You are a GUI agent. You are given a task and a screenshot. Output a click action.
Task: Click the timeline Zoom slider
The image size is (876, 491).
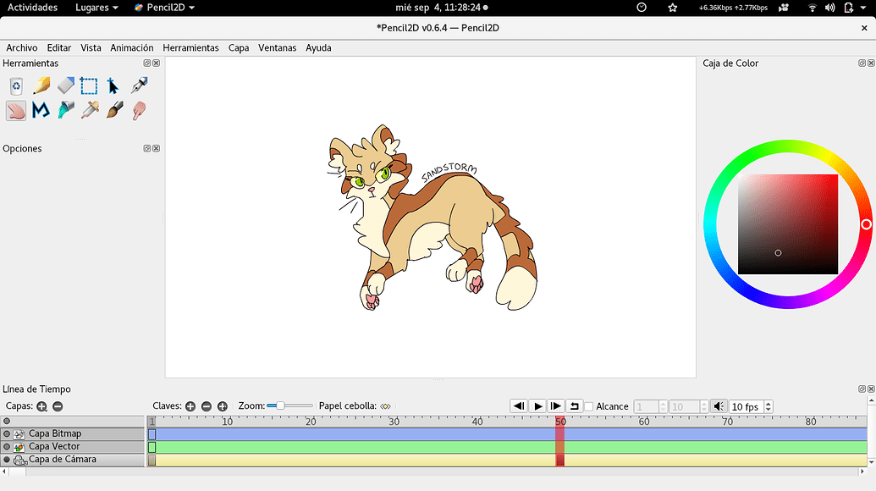289,405
